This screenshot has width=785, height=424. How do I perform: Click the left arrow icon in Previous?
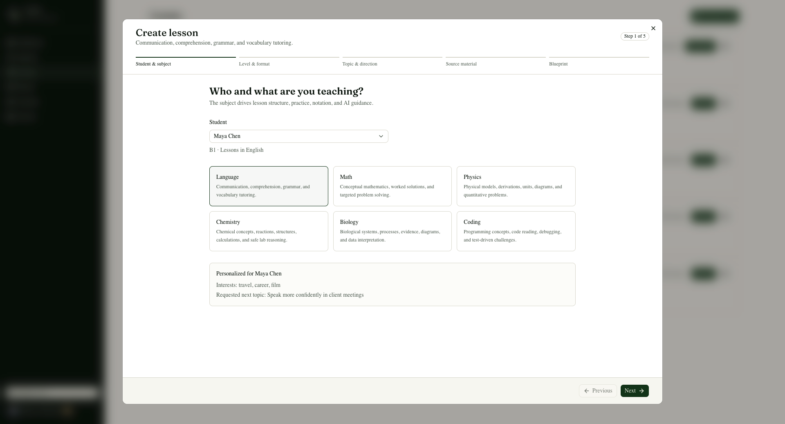coord(587,391)
